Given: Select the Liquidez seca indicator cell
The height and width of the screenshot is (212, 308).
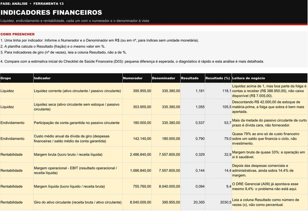Looking at the screenshot, I should [x=78, y=107].
